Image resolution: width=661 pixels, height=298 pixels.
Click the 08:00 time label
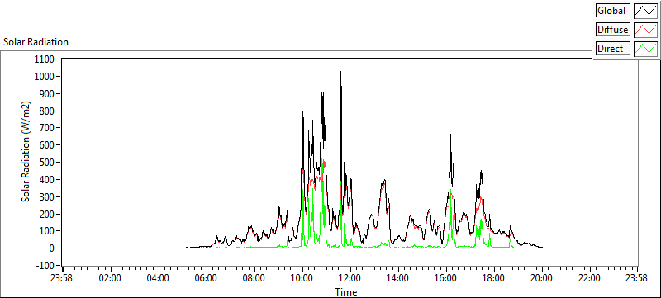tap(254, 278)
